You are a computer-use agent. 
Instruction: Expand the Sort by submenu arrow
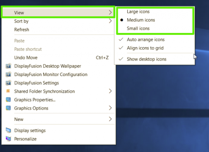(110, 21)
